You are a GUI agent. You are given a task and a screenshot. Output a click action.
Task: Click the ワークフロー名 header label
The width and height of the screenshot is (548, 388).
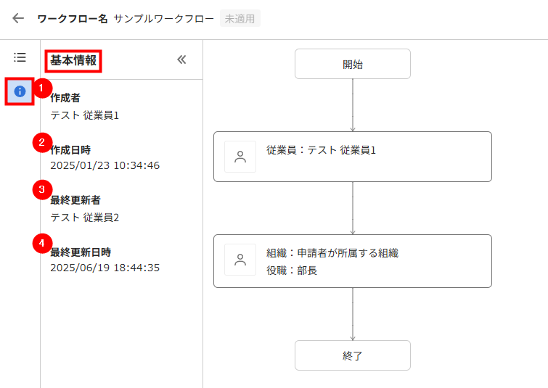73,19
